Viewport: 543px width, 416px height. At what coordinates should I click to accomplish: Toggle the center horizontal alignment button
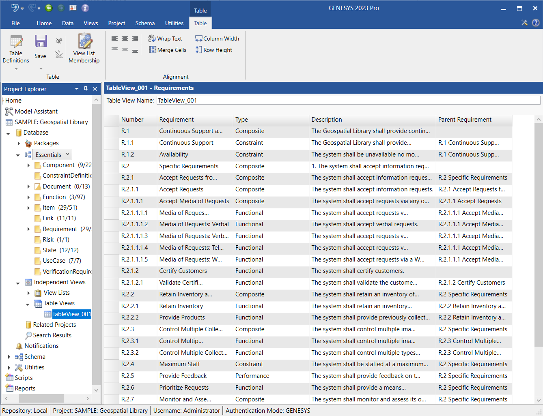(125, 39)
